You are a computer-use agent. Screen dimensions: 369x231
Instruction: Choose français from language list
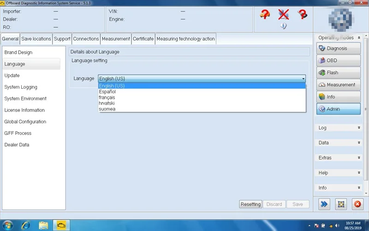[202, 97]
